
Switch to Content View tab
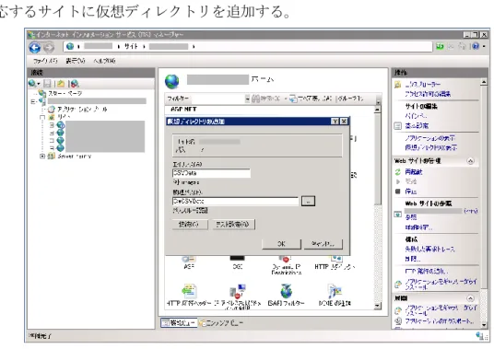click(x=221, y=322)
